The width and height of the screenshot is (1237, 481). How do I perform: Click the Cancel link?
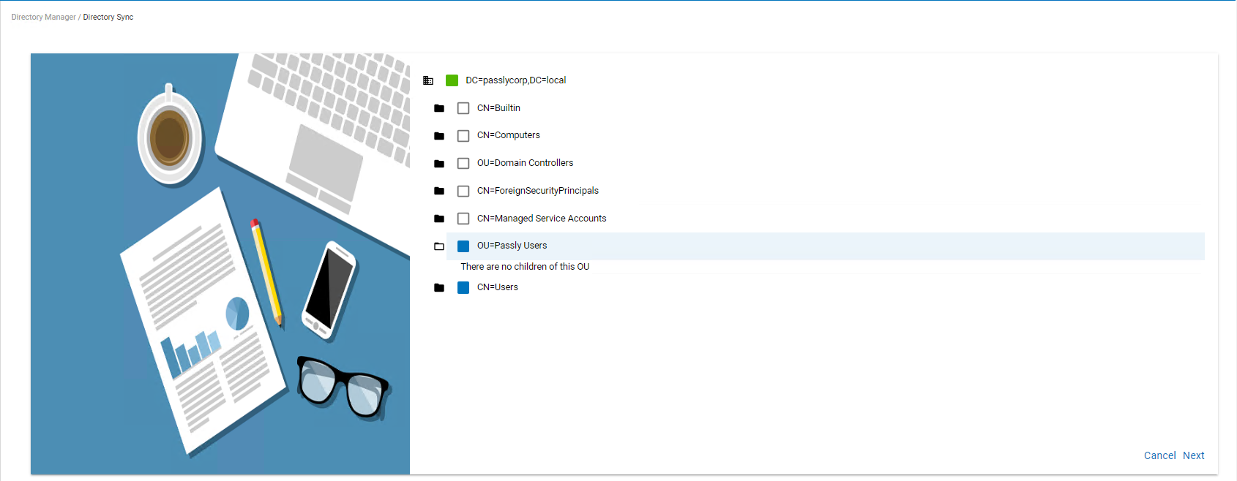[1160, 455]
